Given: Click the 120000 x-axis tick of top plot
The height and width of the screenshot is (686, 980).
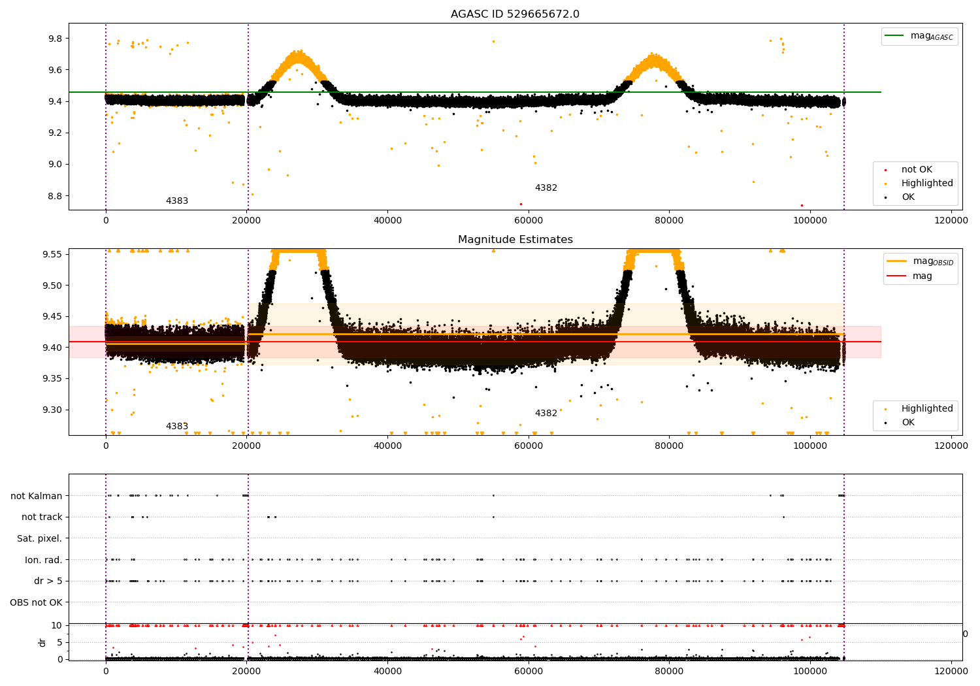Looking at the screenshot, I should [x=951, y=221].
